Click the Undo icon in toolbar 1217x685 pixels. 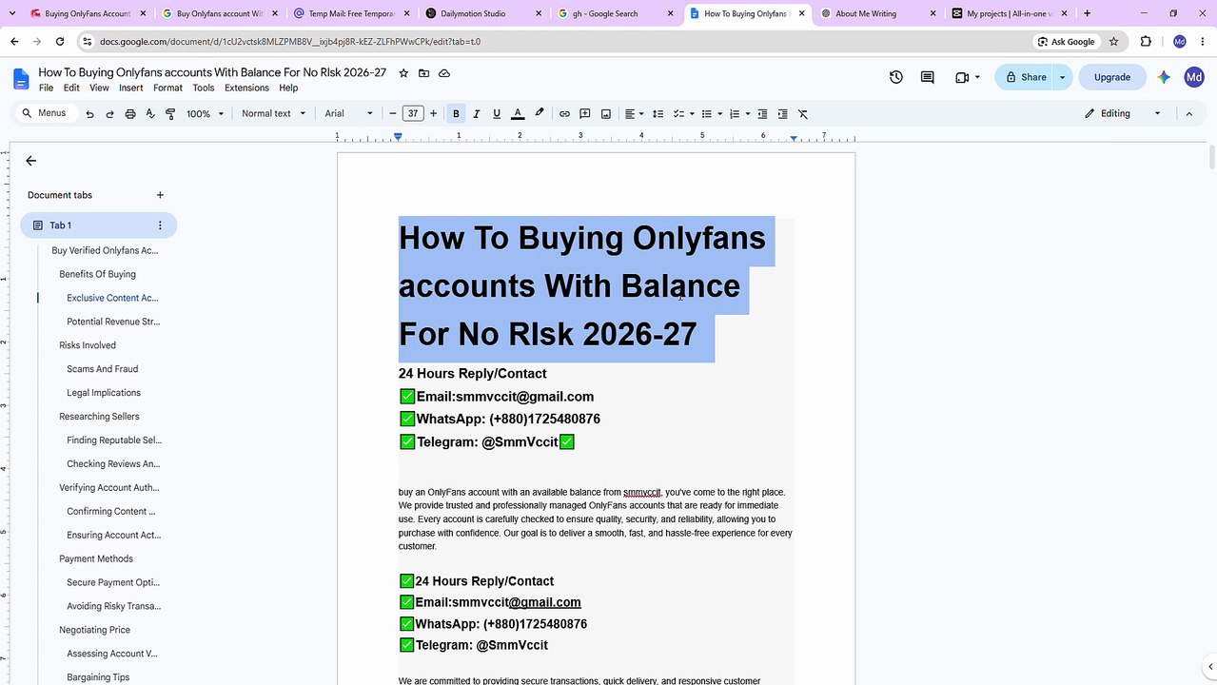point(89,113)
